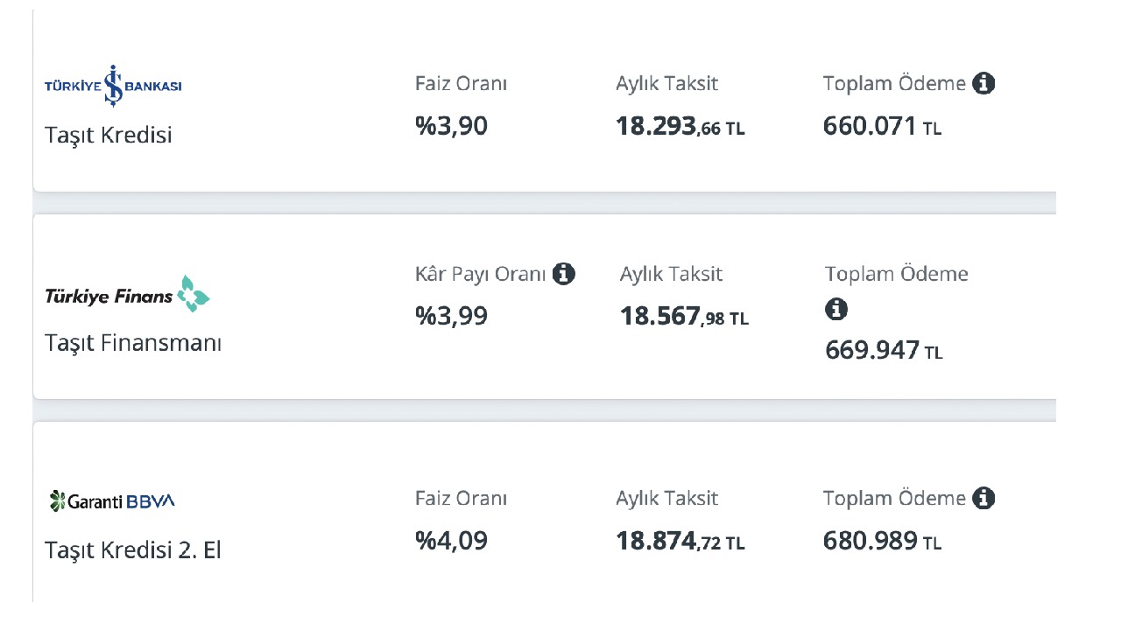Select the Taşıt Kredisi 2. El title
Screen dimensions: 1121x630
tap(133, 550)
